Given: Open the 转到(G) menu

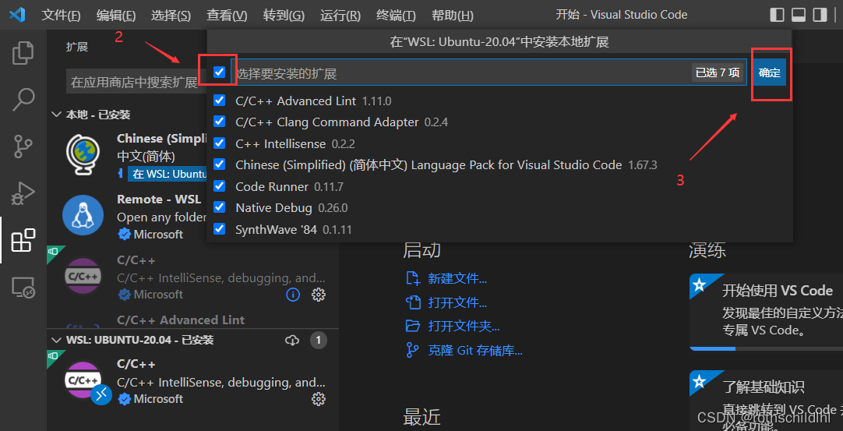Looking at the screenshot, I should (284, 15).
